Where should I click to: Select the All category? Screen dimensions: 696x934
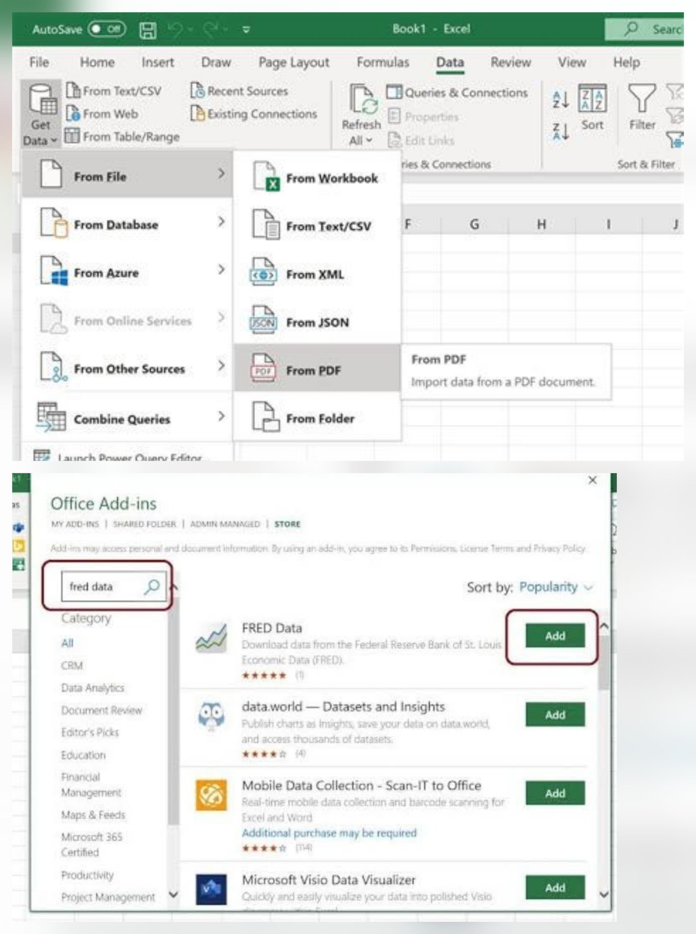(x=67, y=643)
